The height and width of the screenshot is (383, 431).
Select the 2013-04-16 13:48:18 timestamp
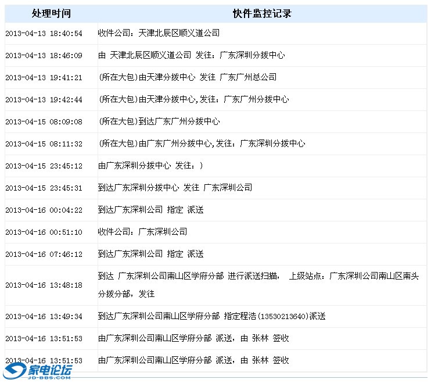point(44,285)
